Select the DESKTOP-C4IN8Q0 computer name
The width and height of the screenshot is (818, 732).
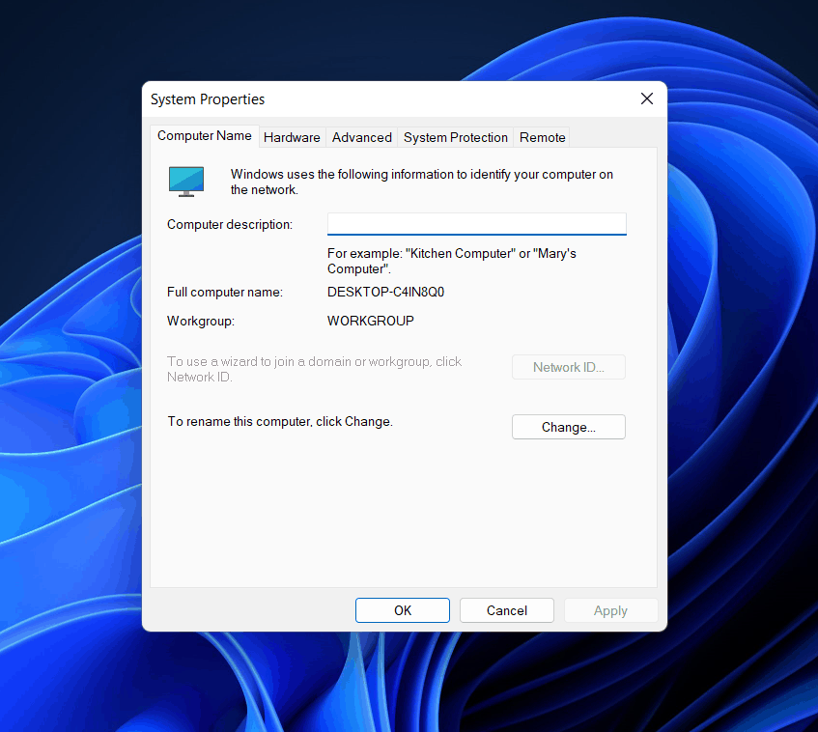[x=385, y=292]
